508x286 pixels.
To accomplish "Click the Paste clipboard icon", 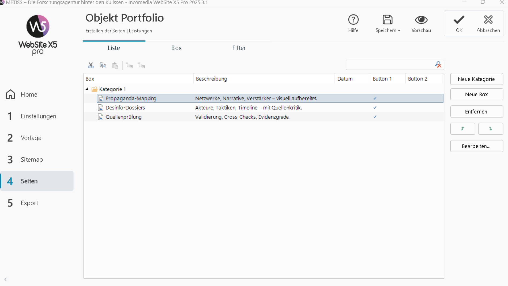I will click(115, 65).
